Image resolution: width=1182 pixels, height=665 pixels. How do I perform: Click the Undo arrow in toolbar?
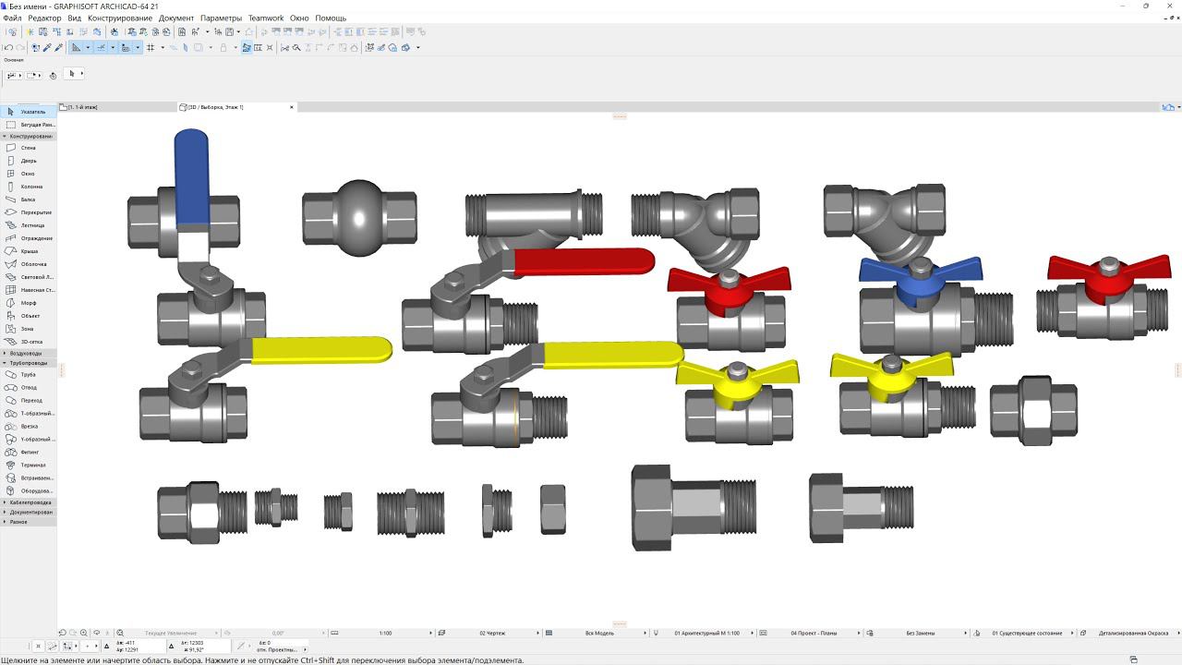(8, 47)
